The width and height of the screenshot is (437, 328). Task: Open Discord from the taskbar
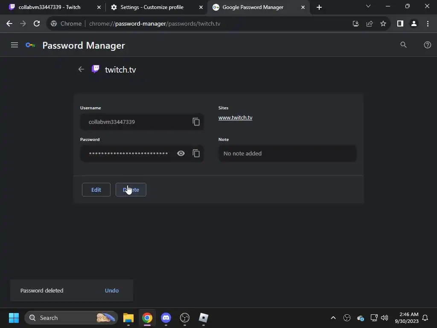tap(166, 318)
